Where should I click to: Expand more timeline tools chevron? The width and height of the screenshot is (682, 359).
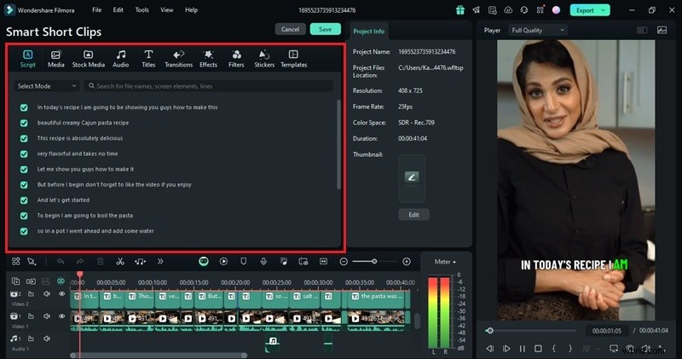point(160,262)
